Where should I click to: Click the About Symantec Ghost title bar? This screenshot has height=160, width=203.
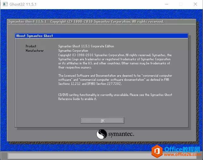click(101, 36)
